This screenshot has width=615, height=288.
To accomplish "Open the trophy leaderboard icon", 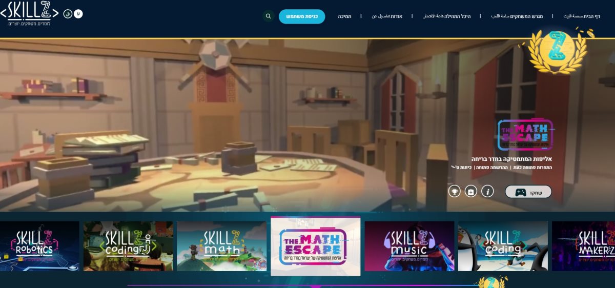I will (x=454, y=191).
